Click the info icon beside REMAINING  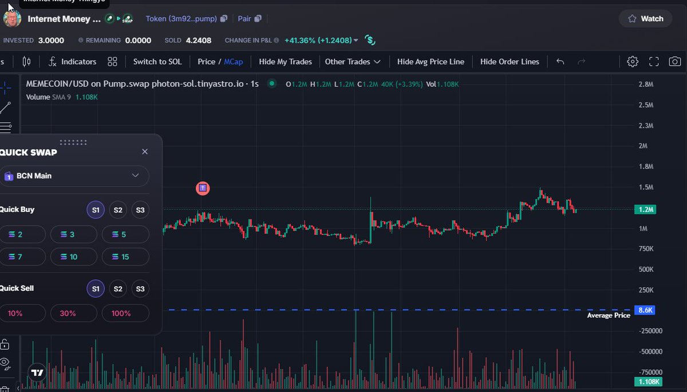(x=81, y=41)
